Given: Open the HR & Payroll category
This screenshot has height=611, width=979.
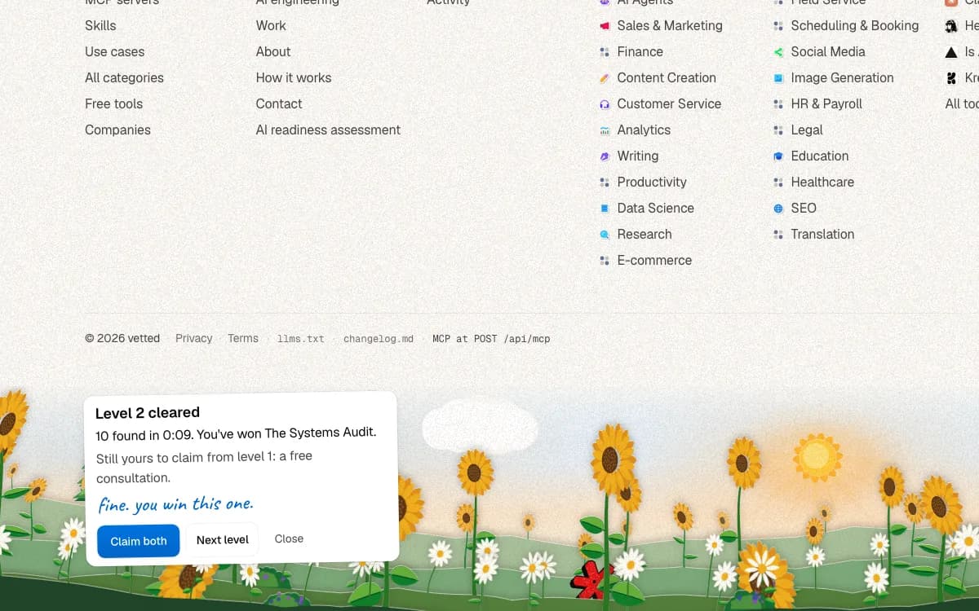Looking at the screenshot, I should pyautogui.click(x=826, y=104).
